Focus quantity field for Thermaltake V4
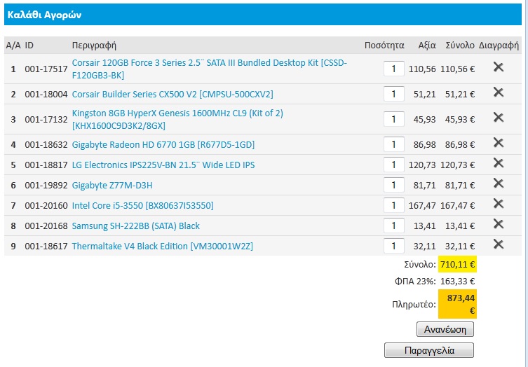The height and width of the screenshot is (367, 528). tap(394, 247)
